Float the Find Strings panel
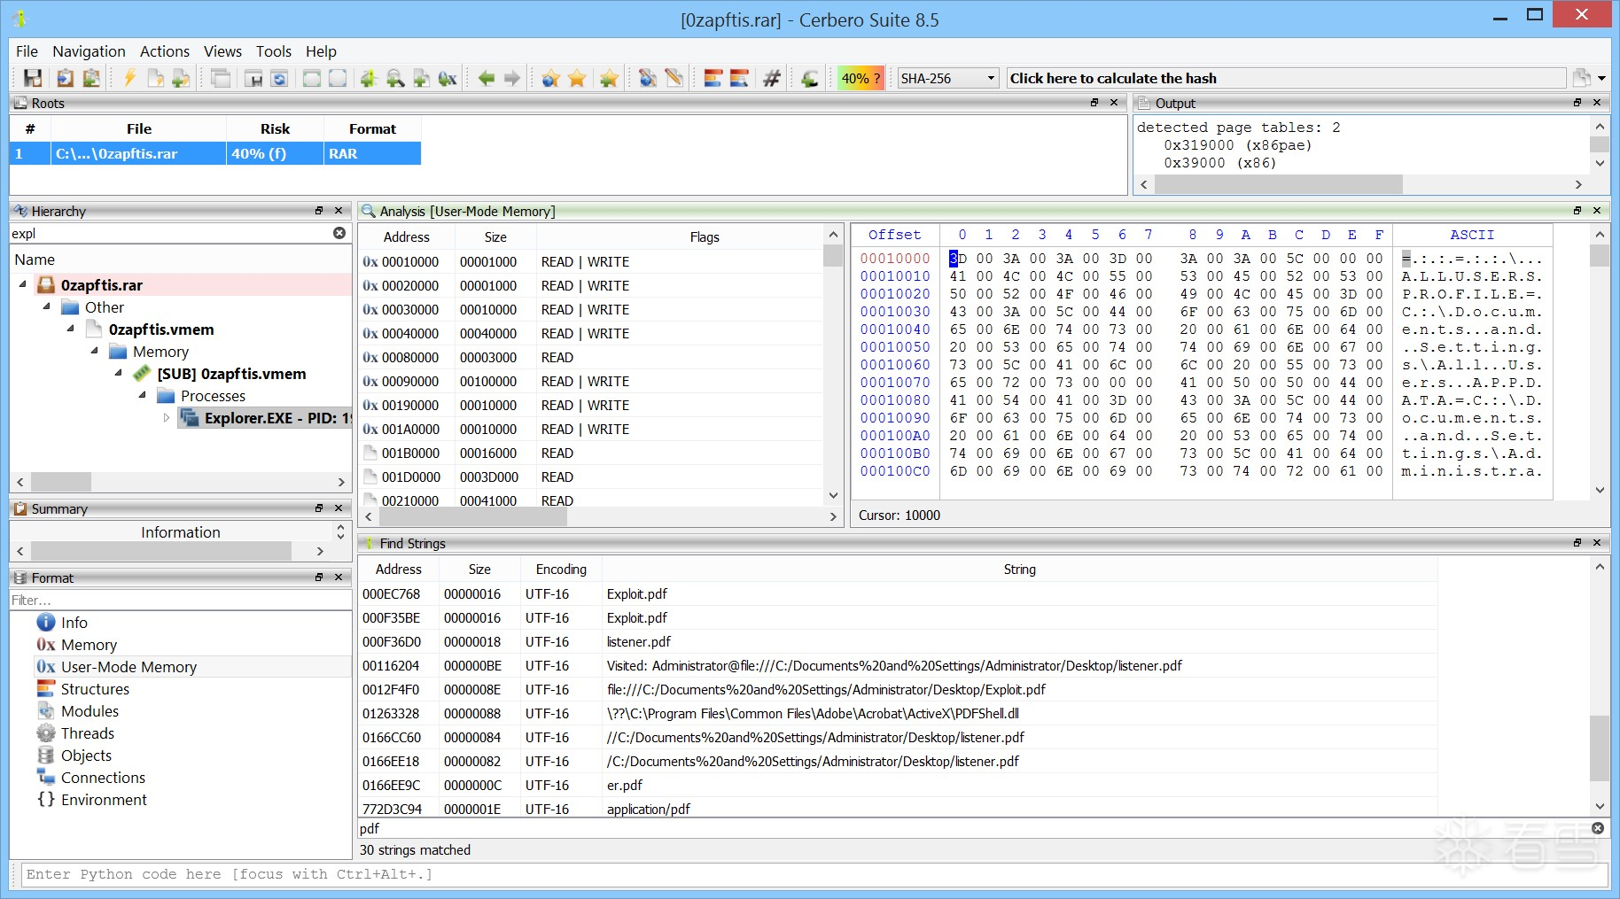 1577,543
